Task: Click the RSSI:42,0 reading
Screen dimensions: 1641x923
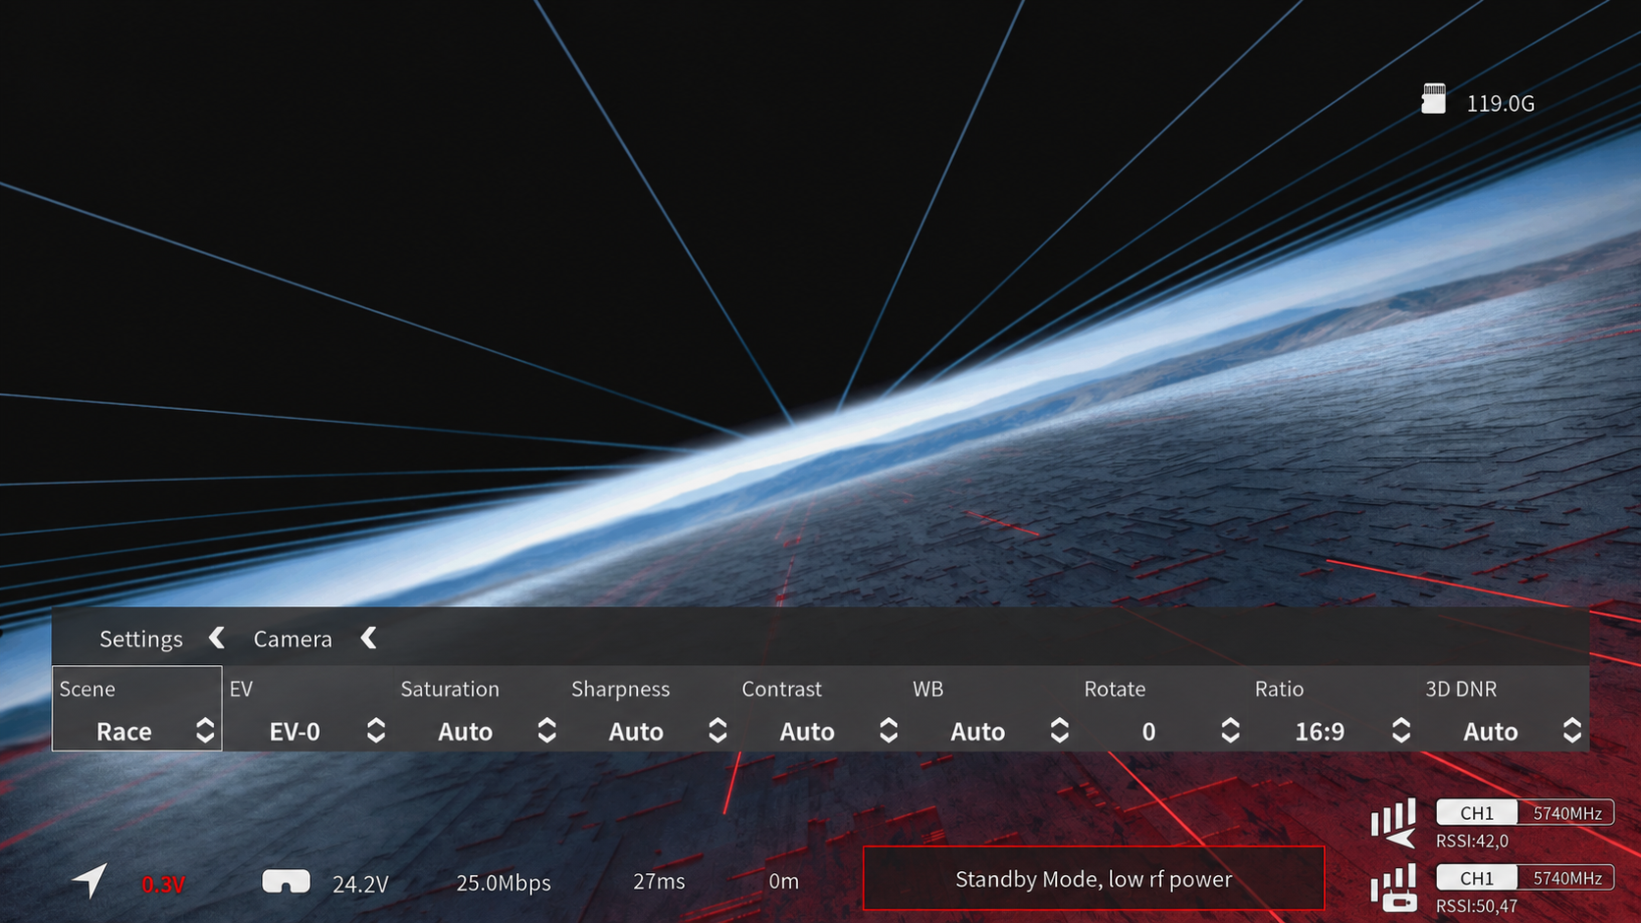Action: point(1472,841)
